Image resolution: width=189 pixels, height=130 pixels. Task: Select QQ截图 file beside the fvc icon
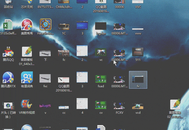(x=64, y=84)
